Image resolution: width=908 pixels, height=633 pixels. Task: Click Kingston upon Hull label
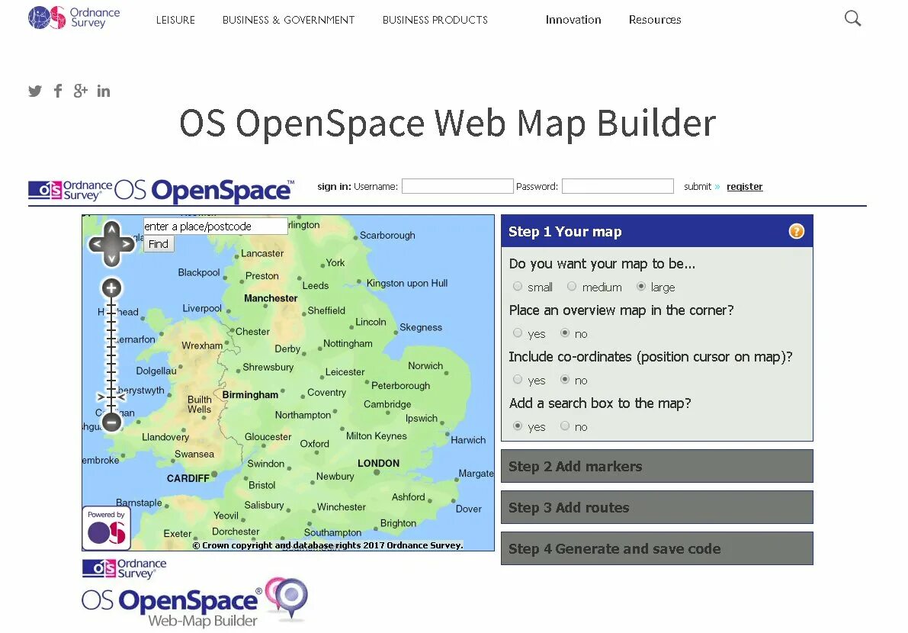tap(407, 283)
